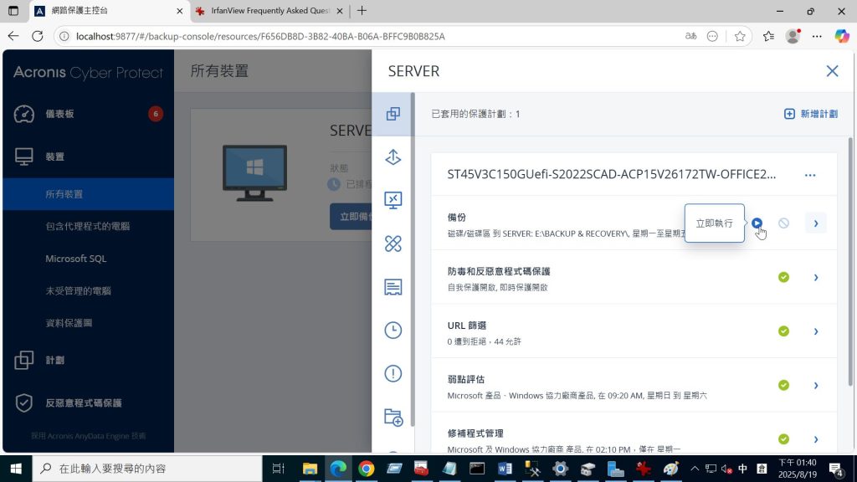Screen dimensions: 857x482
Task: Expand the URL 篩選 row chevron
Action: pyautogui.click(x=816, y=331)
